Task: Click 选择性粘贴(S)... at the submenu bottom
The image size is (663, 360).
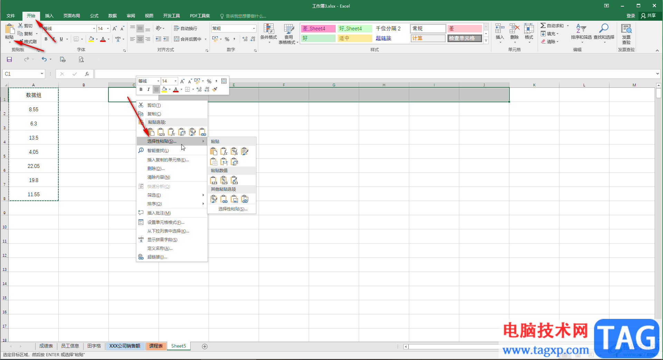Action: (x=233, y=209)
